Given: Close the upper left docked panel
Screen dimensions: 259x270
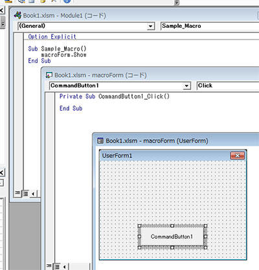Looking at the screenshot, I should pyautogui.click(x=1, y=10).
